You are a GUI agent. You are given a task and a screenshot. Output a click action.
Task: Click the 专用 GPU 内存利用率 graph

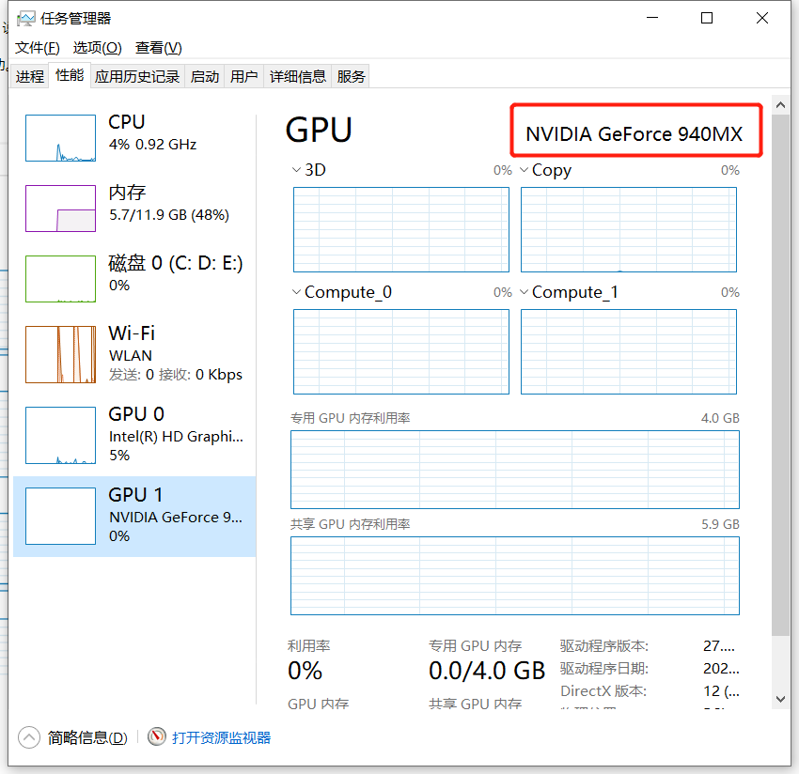(515, 470)
